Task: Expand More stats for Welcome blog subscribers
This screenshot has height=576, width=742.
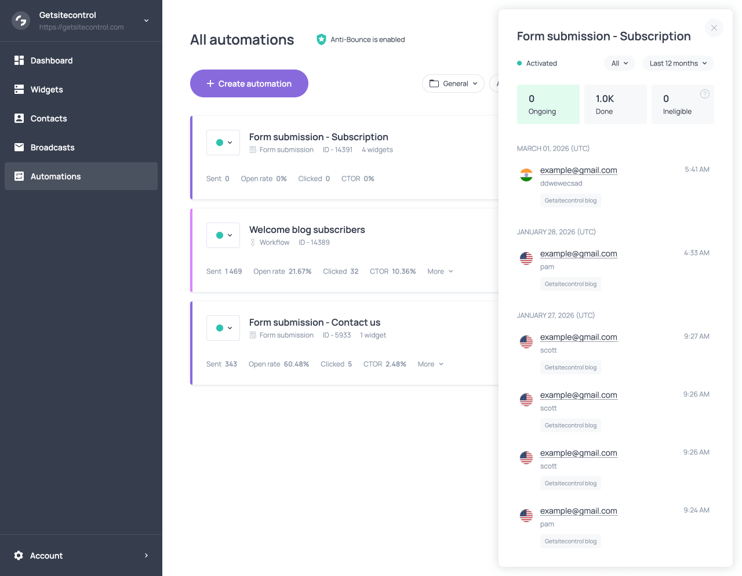Action: point(440,271)
